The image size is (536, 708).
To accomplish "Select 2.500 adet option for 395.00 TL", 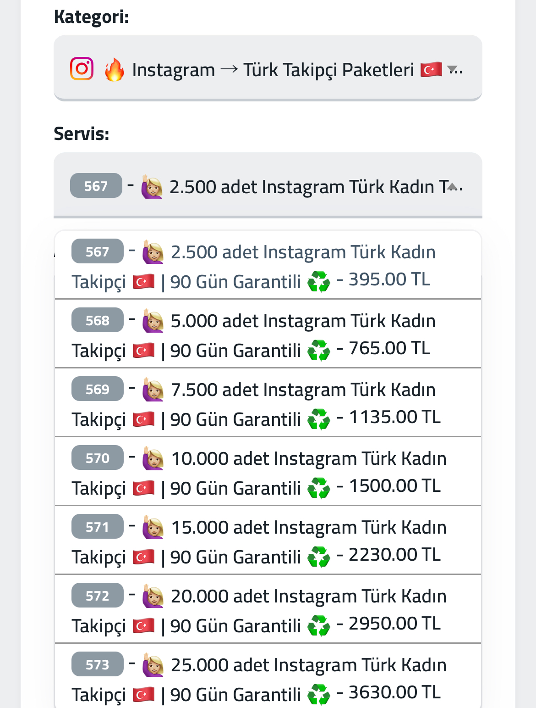I will tap(268, 265).
